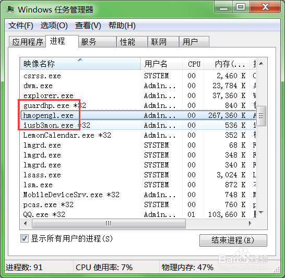Select the QQ.exe *32 process
This screenshot has width=285, height=278.
pos(138,214)
